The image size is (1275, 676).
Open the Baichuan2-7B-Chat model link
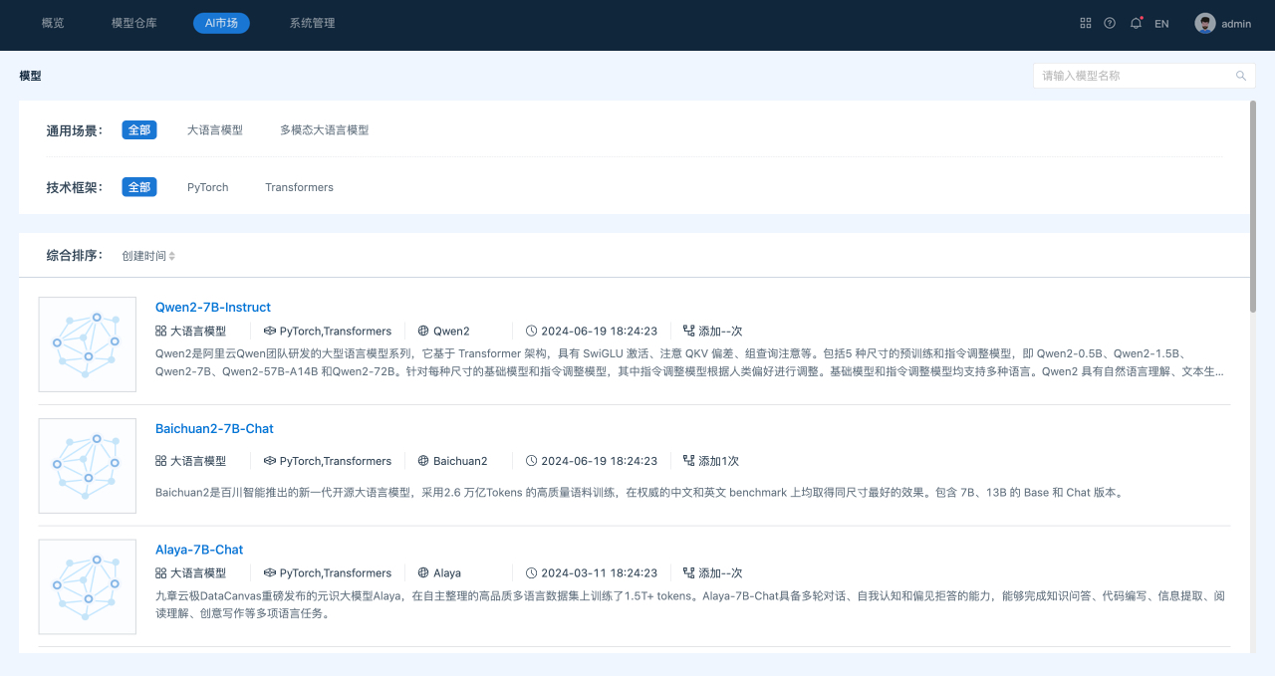coord(214,428)
